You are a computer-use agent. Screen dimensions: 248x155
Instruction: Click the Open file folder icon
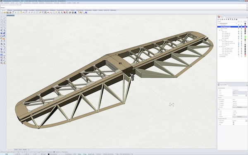point(5,12)
